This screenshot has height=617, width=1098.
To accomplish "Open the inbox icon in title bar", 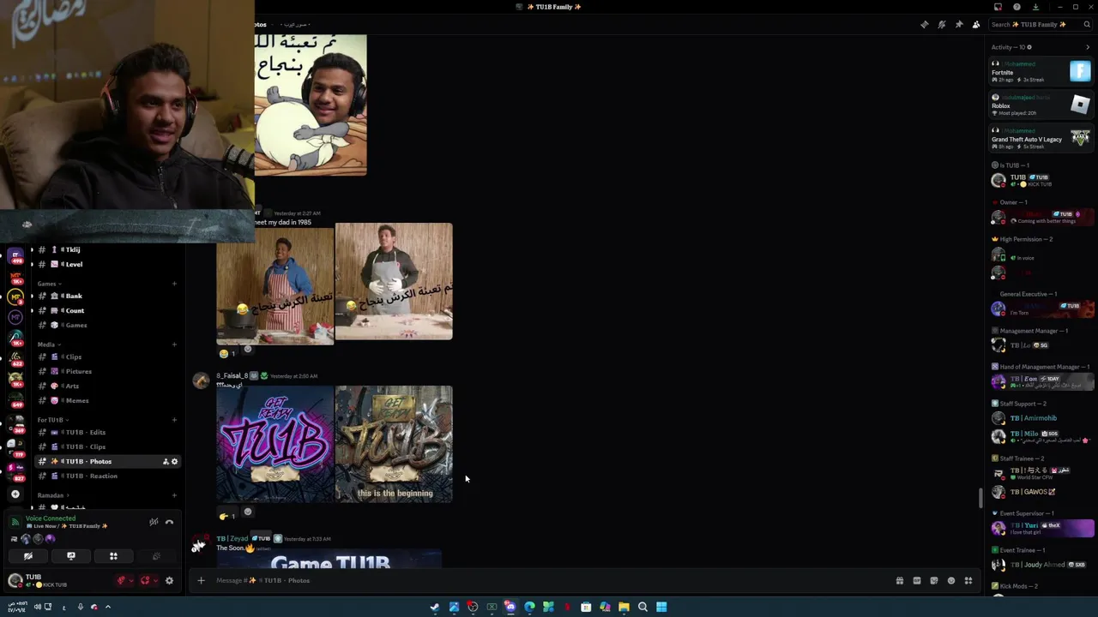I will click(998, 7).
